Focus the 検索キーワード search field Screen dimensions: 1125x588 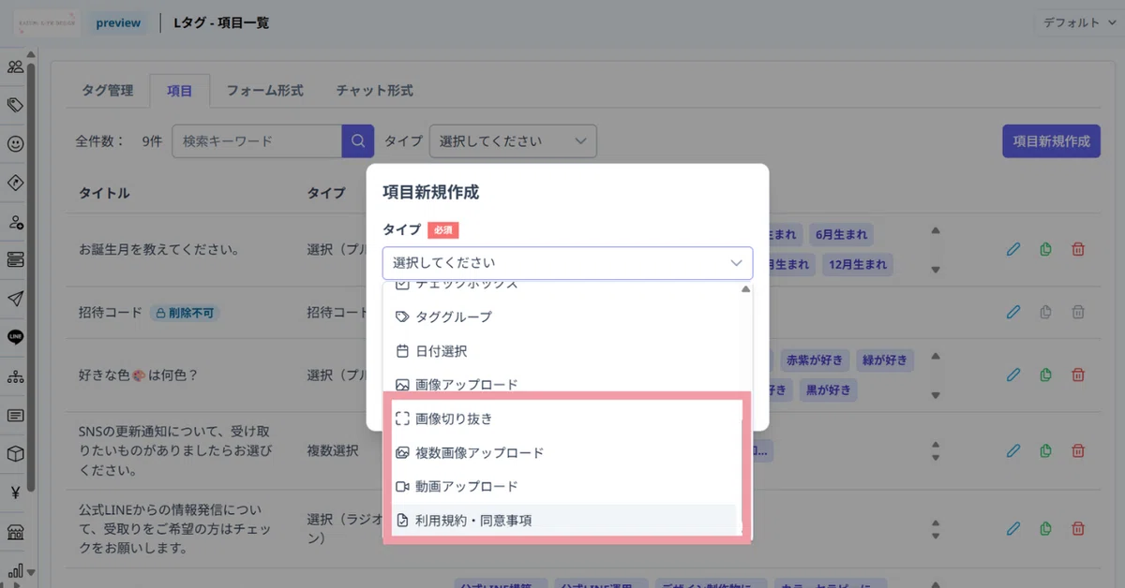point(257,141)
